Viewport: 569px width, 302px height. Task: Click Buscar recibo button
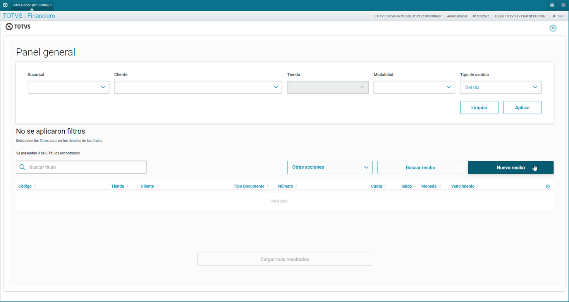pos(420,167)
